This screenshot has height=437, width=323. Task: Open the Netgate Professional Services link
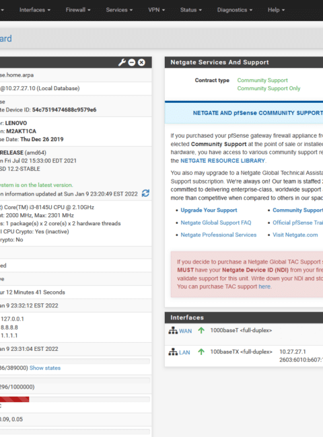click(219, 235)
